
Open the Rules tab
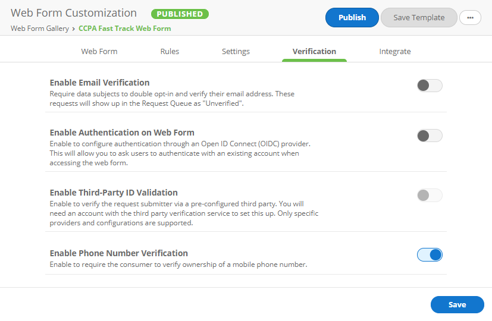170,52
